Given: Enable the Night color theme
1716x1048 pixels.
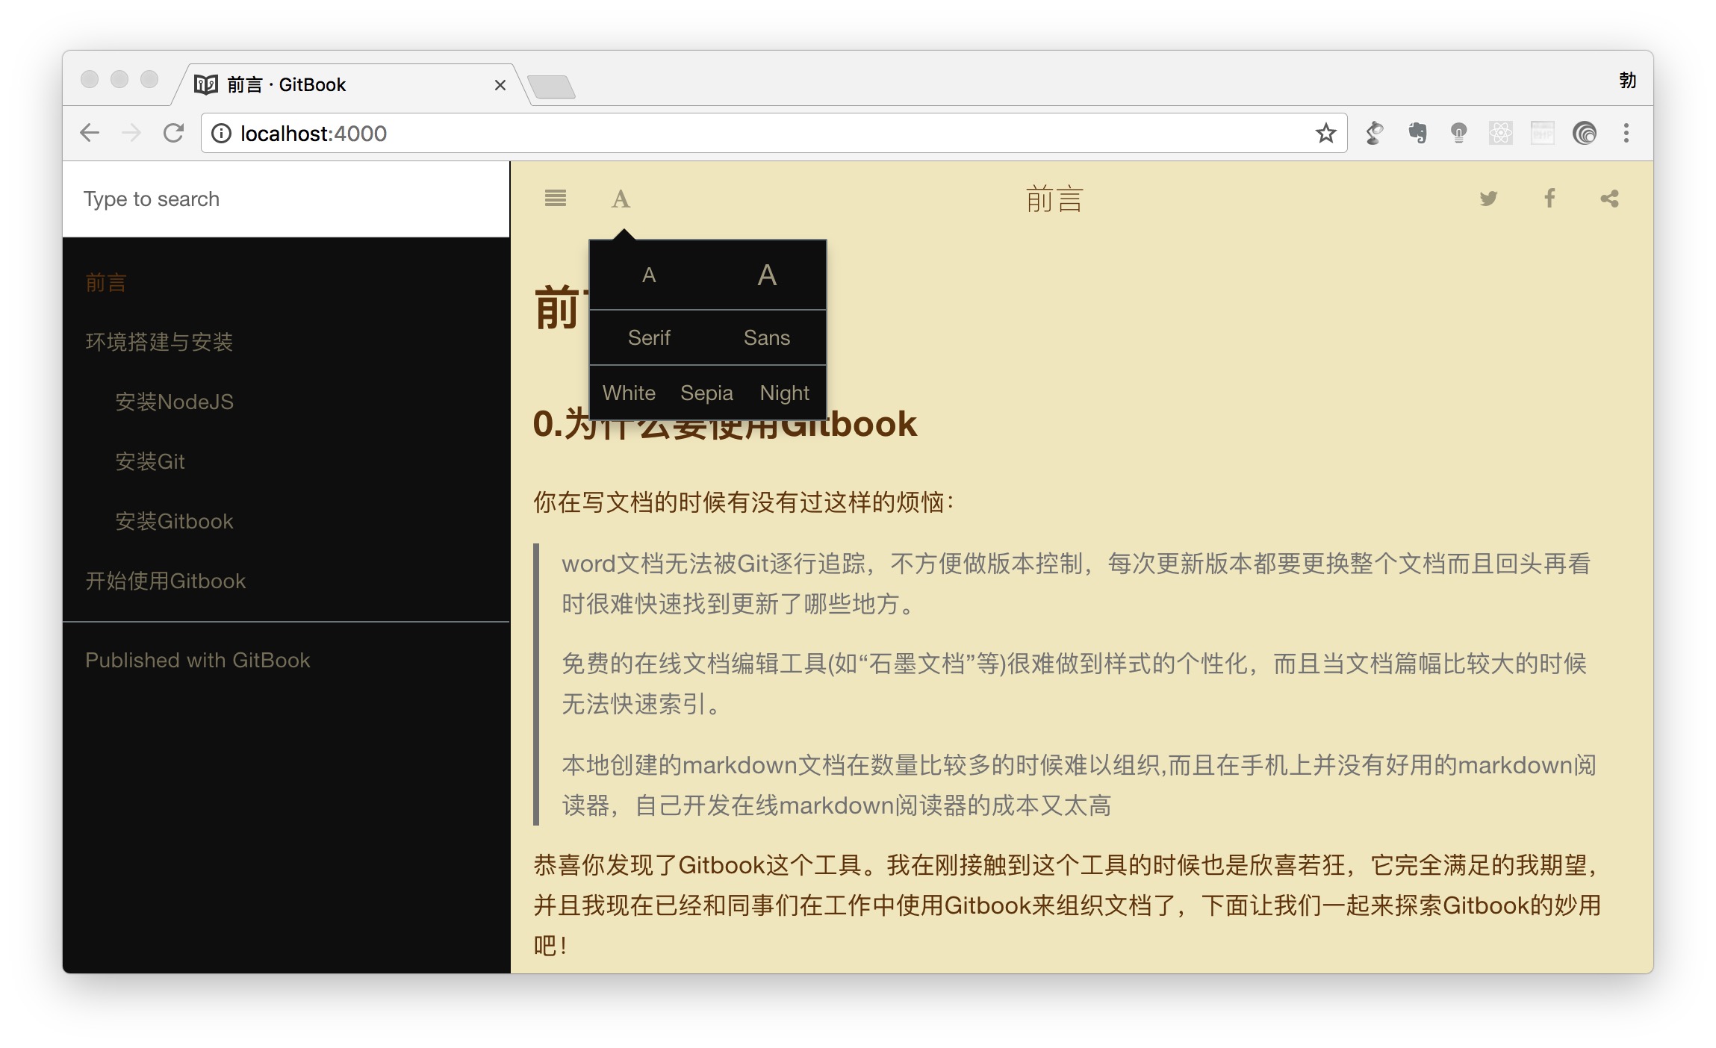Looking at the screenshot, I should [x=784, y=393].
